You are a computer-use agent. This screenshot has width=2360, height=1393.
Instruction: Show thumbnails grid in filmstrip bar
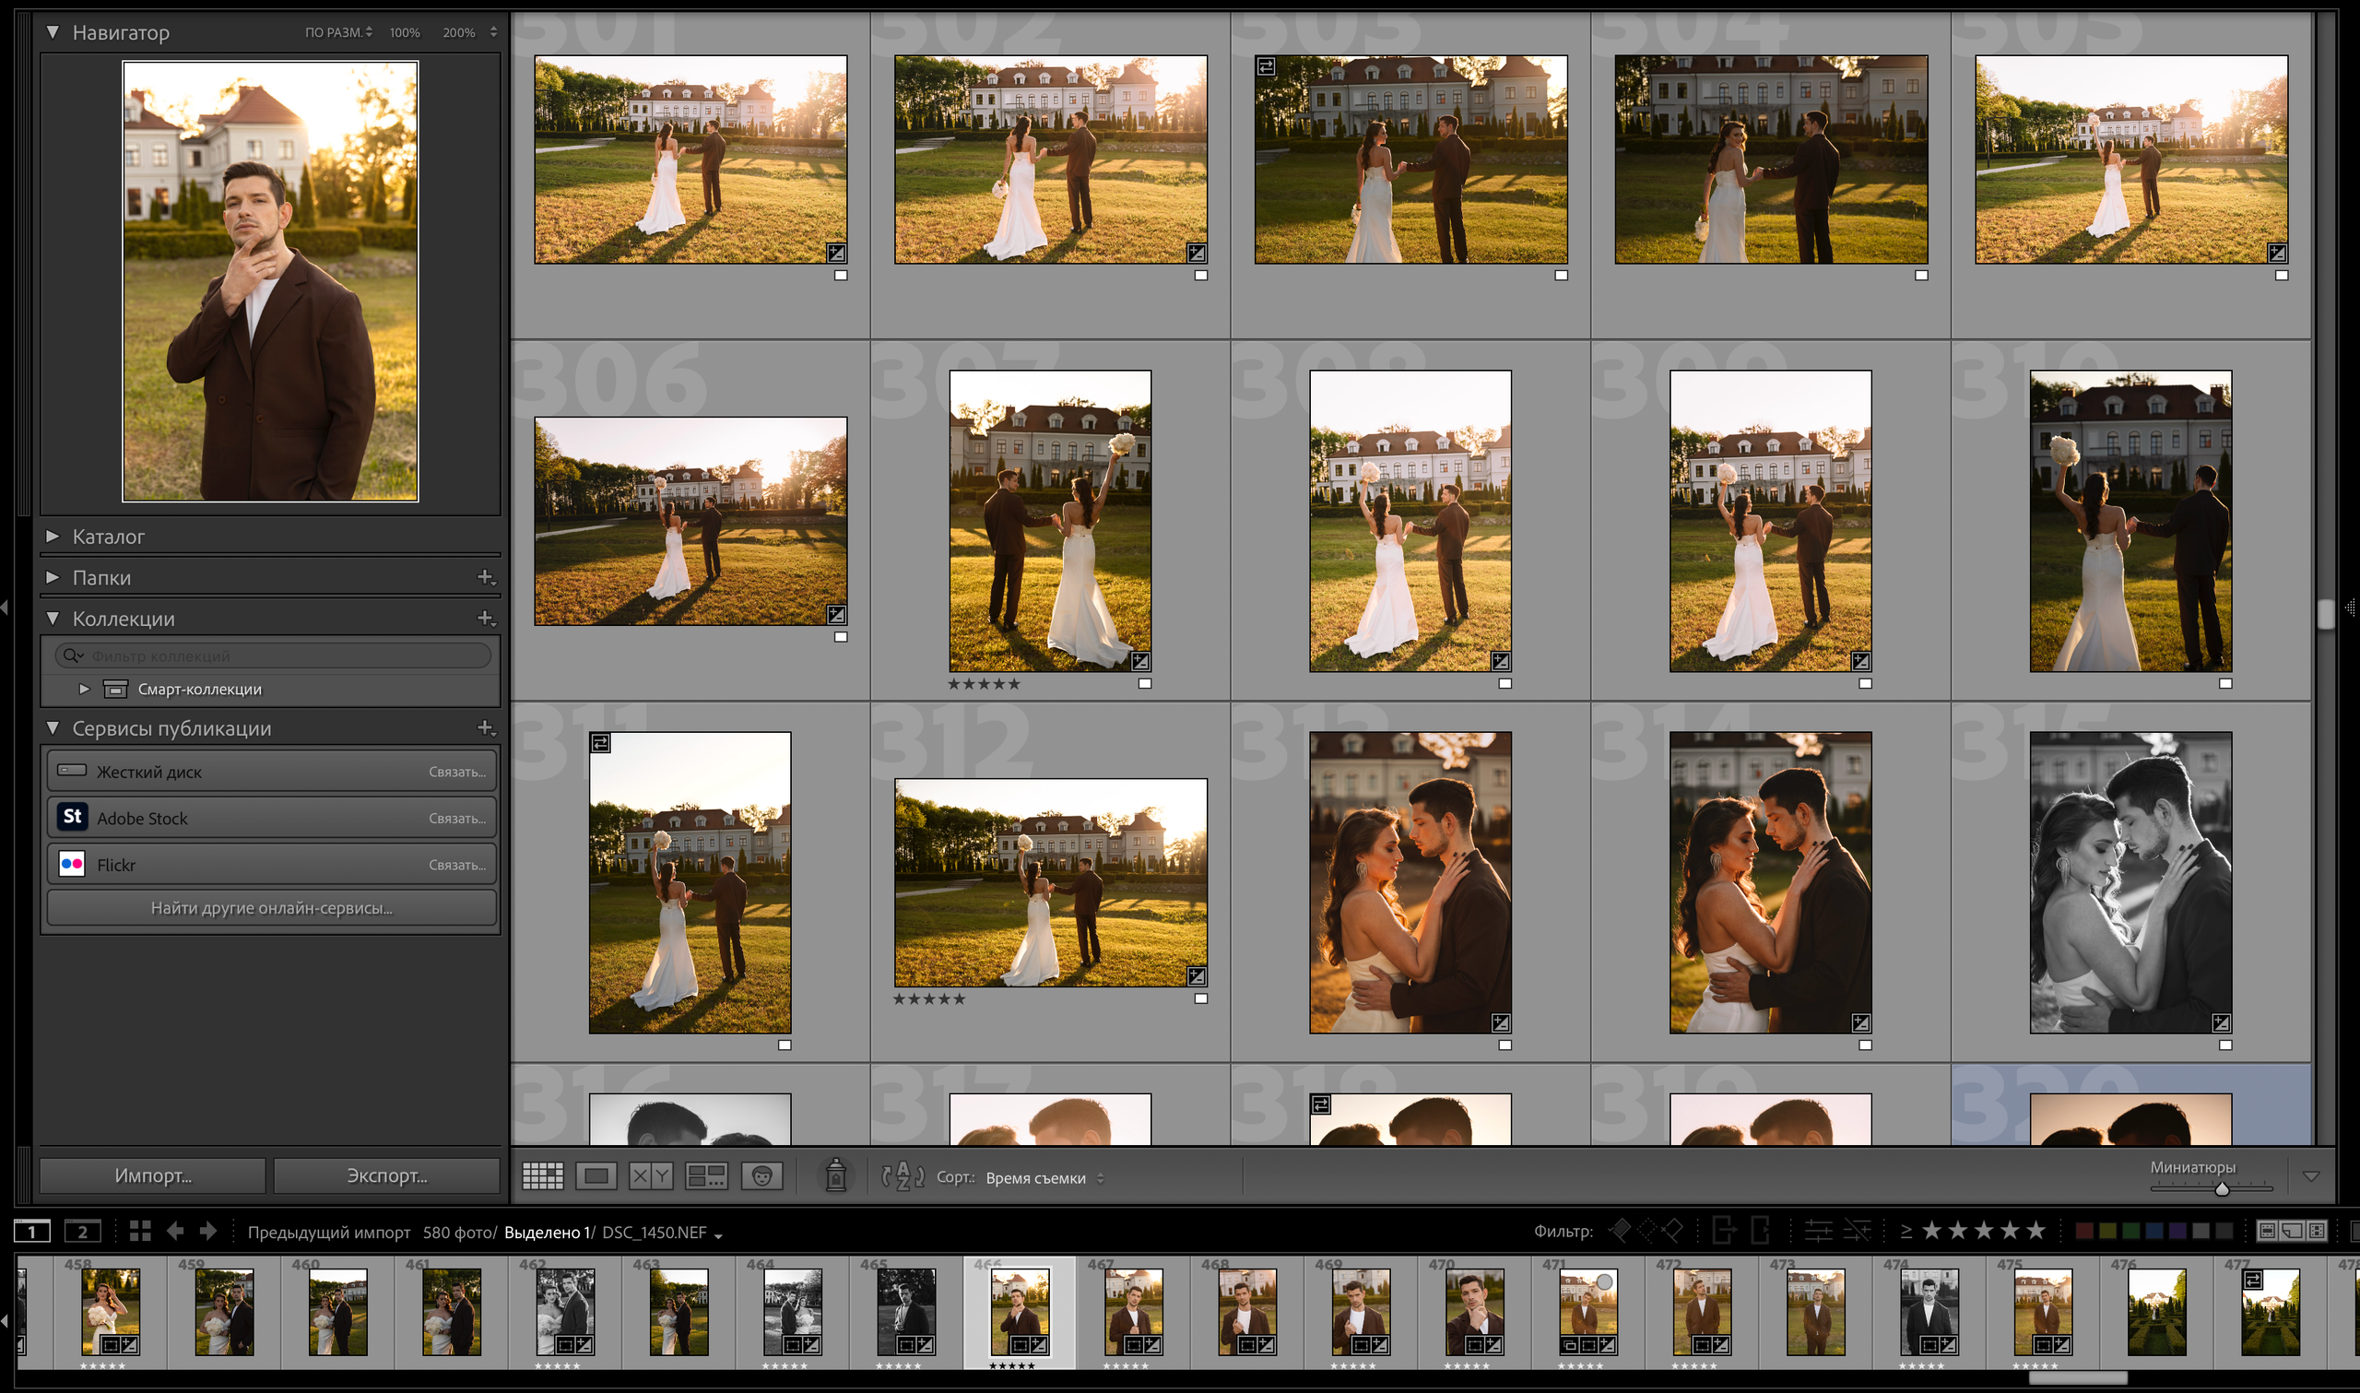140,1232
